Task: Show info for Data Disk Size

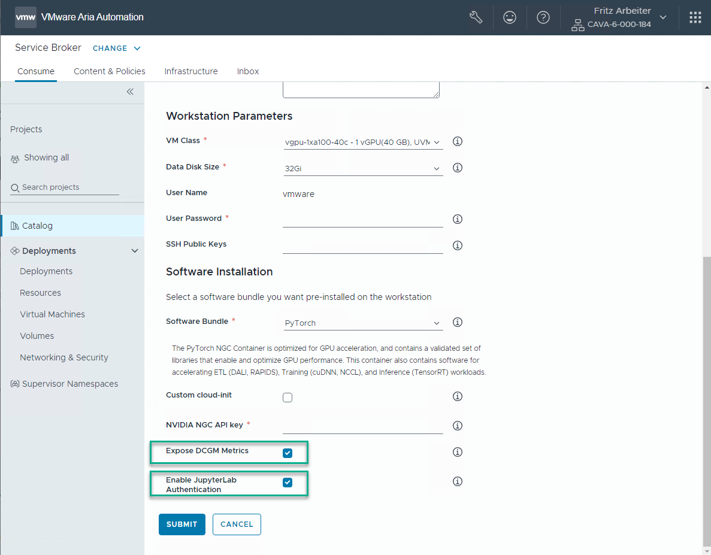Action: point(458,168)
